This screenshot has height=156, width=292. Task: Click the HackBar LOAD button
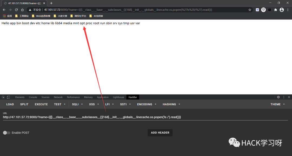10,104
